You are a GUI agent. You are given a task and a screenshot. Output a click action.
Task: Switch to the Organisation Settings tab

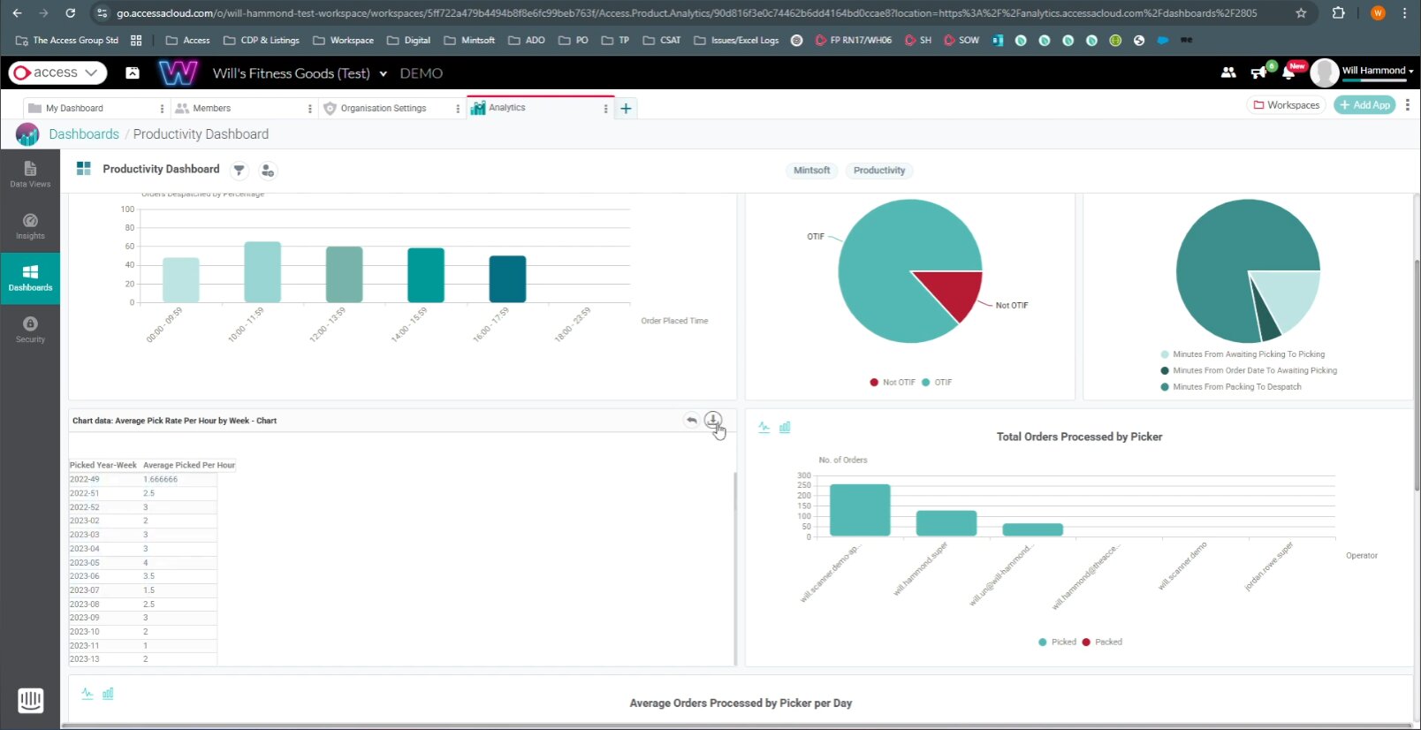click(x=383, y=108)
